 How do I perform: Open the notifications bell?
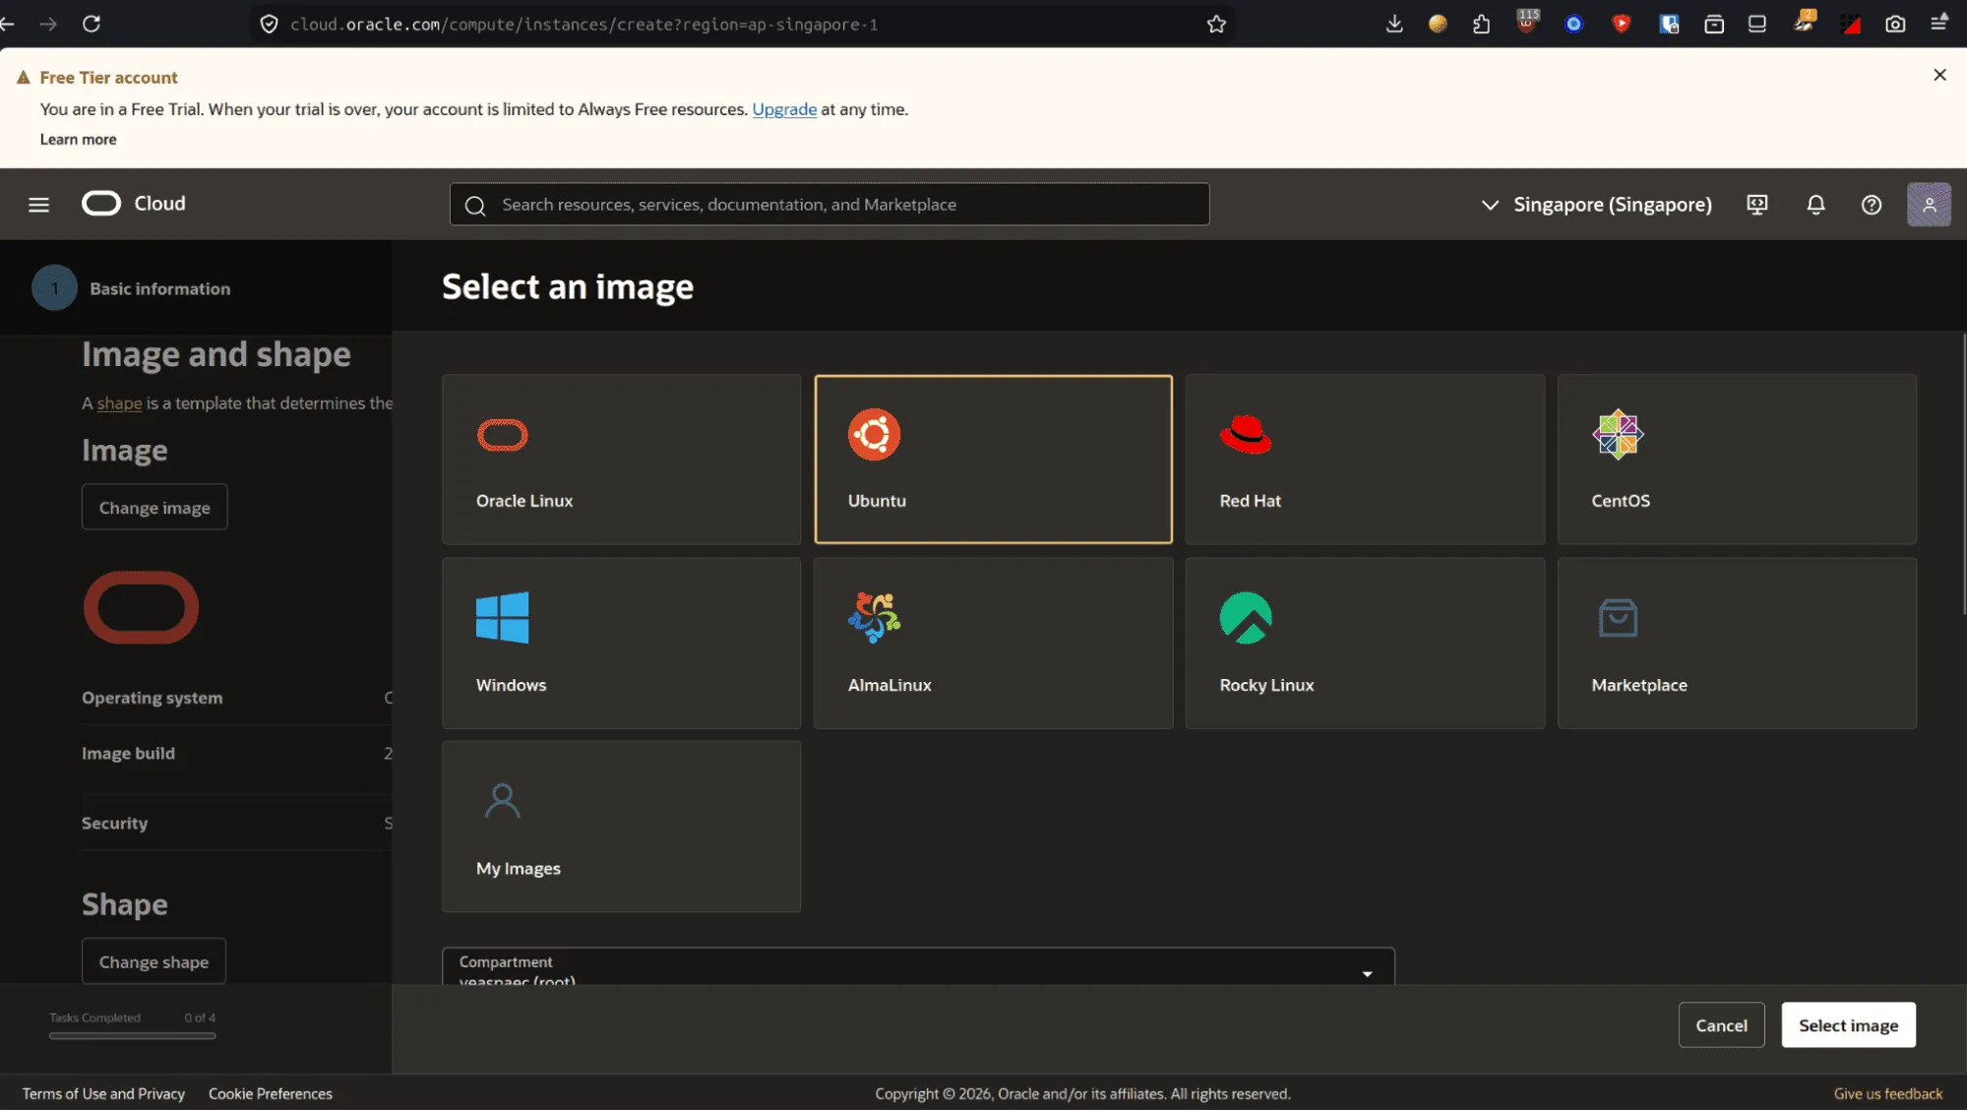1816,205
